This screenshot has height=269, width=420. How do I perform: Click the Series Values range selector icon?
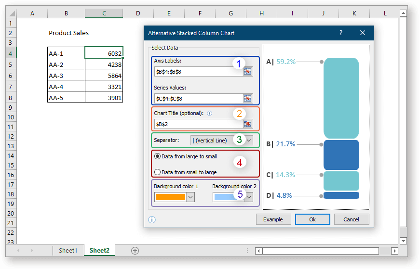tap(248, 98)
